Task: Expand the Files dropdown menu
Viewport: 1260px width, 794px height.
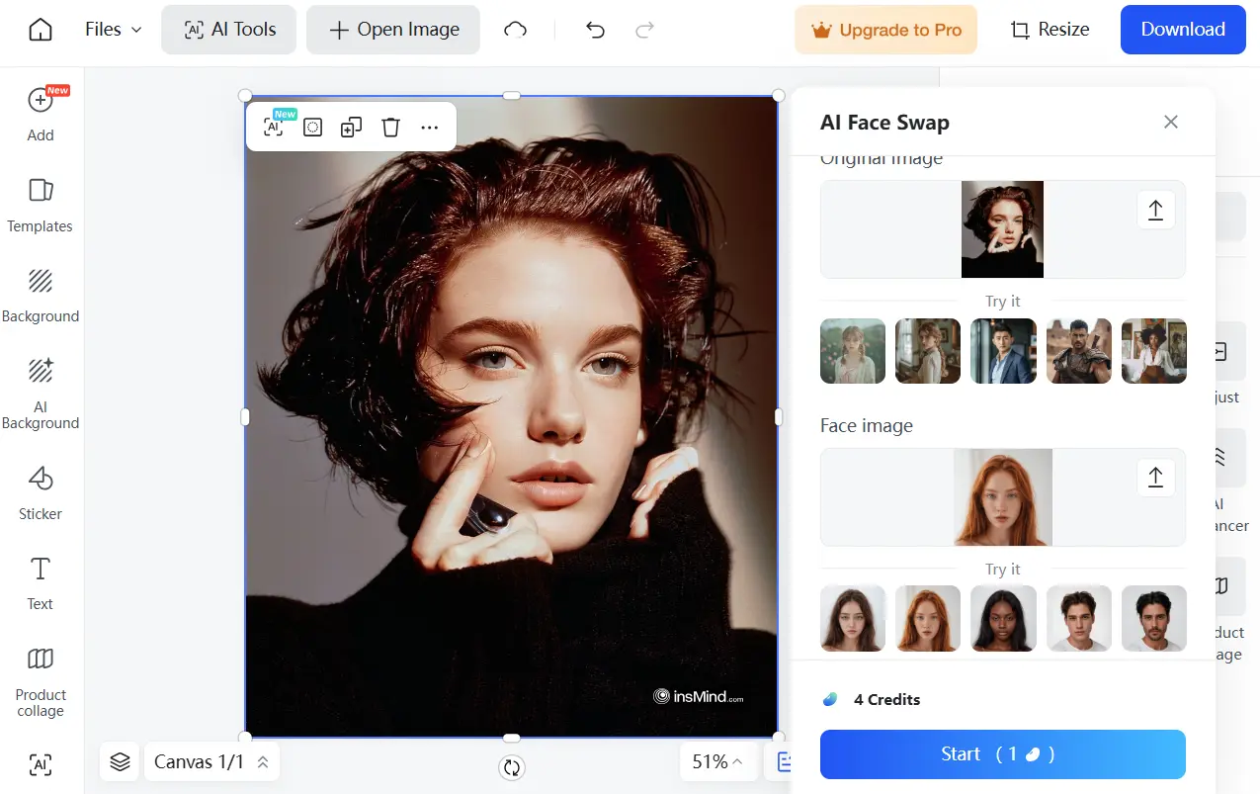Action: click(x=114, y=30)
